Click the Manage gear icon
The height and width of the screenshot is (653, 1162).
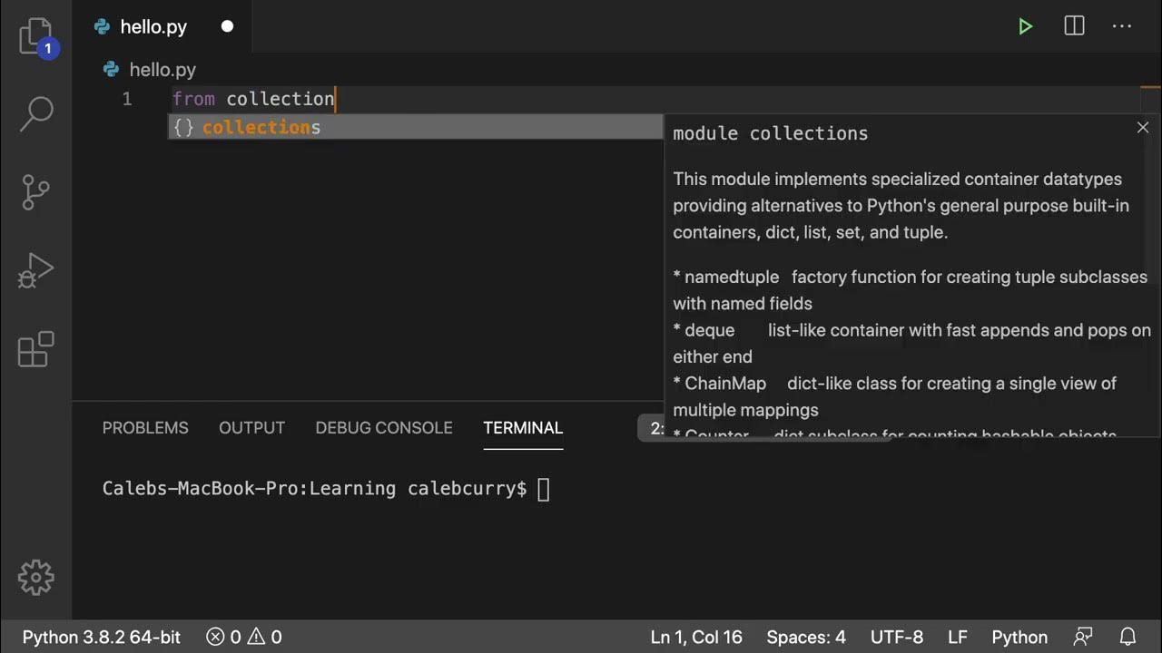click(36, 577)
